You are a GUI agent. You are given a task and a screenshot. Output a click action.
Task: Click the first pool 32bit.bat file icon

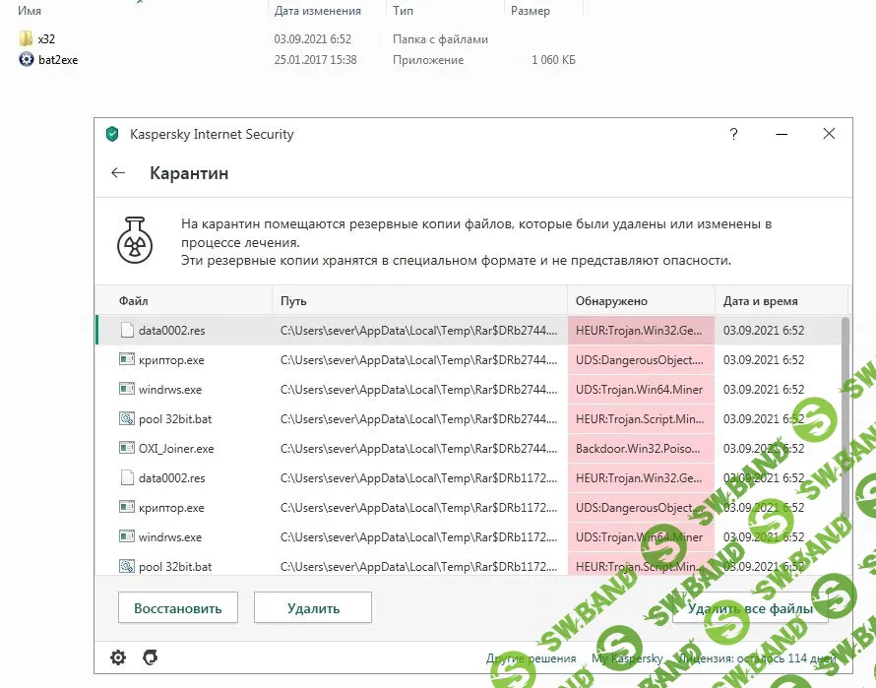click(126, 419)
